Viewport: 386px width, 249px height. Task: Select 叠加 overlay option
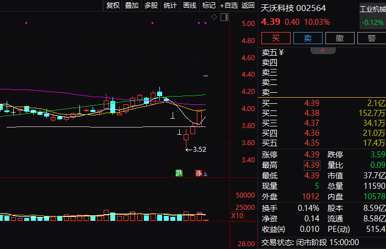click(132, 6)
